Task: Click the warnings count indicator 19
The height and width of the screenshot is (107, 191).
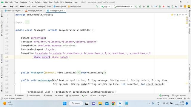Action: (173, 15)
